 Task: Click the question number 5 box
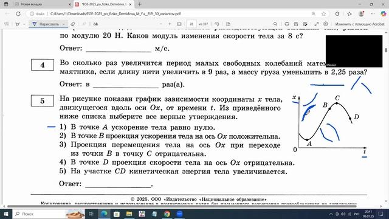[x=43, y=101]
